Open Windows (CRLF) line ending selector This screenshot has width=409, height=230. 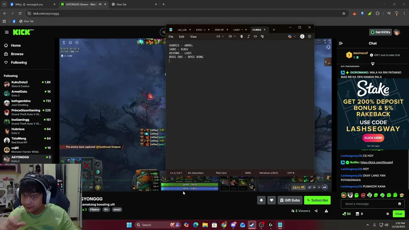click(268, 173)
